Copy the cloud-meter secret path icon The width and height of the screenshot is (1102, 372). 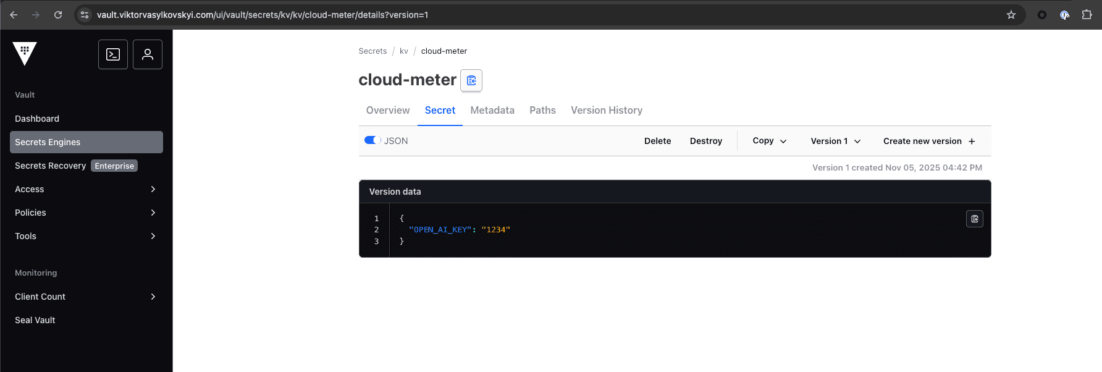(x=471, y=80)
